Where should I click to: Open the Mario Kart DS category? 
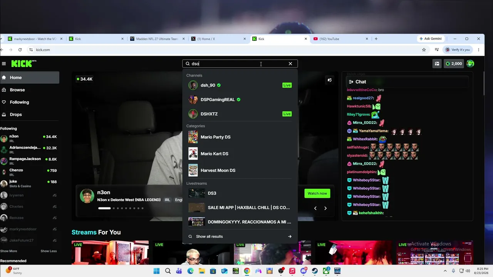(240, 154)
